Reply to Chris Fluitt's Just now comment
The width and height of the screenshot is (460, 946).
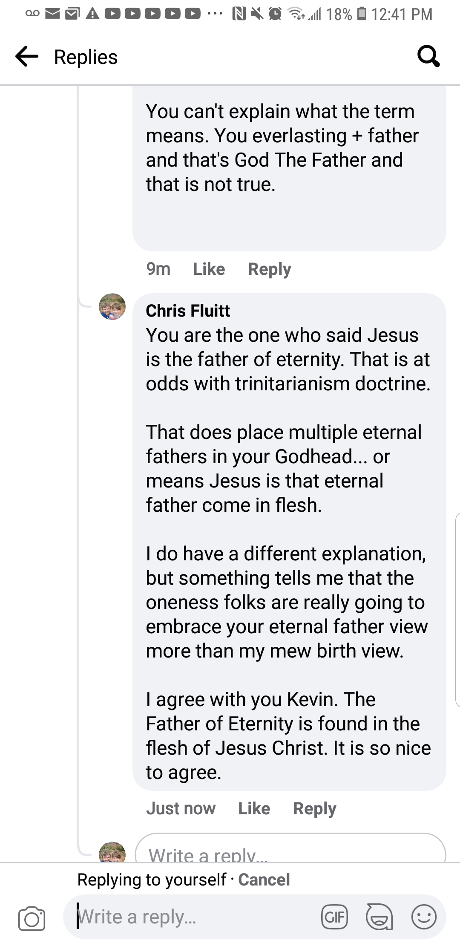click(x=315, y=808)
